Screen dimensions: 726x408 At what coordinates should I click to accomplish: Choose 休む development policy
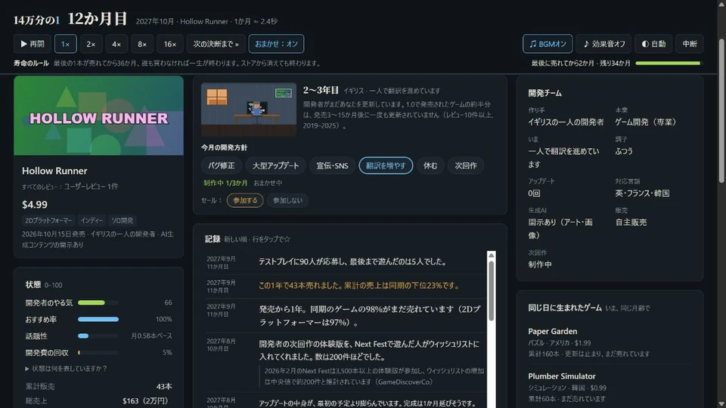point(430,165)
